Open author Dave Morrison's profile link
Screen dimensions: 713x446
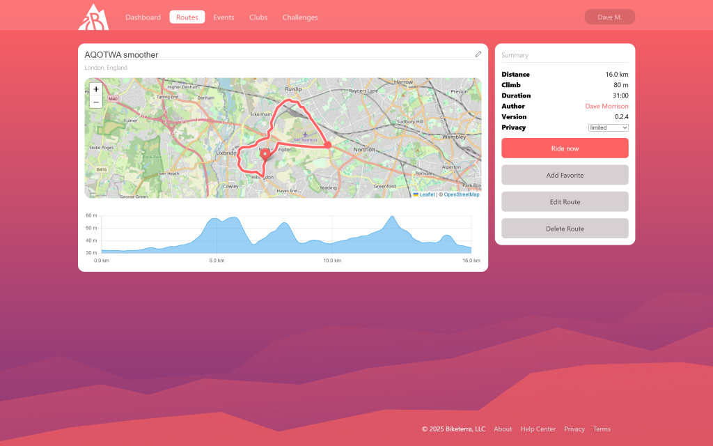[606, 107]
